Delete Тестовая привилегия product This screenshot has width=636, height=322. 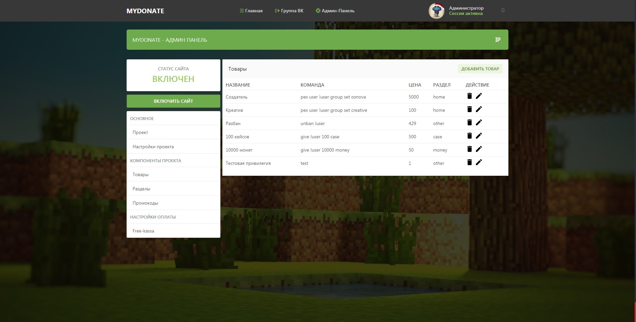(469, 162)
